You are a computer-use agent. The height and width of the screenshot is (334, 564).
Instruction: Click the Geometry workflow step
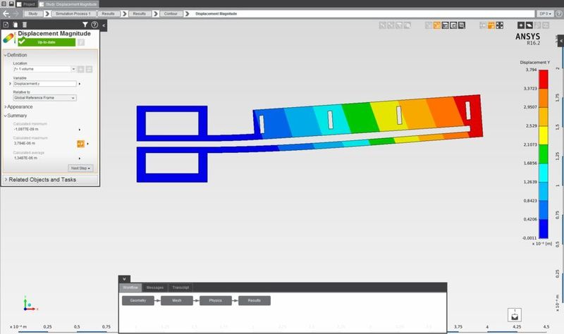tap(138, 301)
